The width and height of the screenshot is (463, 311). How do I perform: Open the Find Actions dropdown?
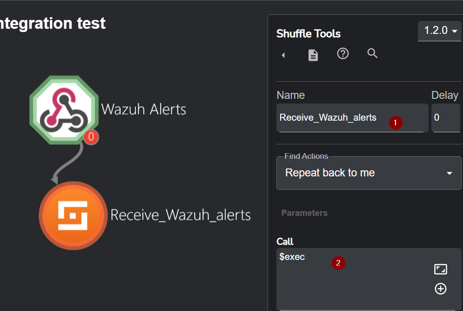(x=369, y=173)
